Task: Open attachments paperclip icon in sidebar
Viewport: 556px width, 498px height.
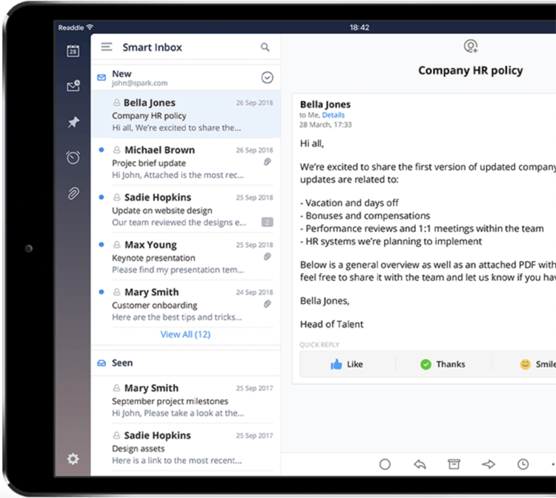Action: 73,193
